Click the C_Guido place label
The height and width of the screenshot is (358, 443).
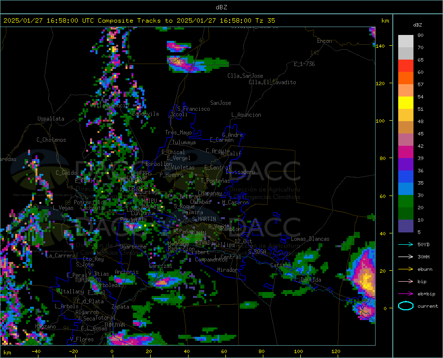pyautogui.click(x=66, y=173)
